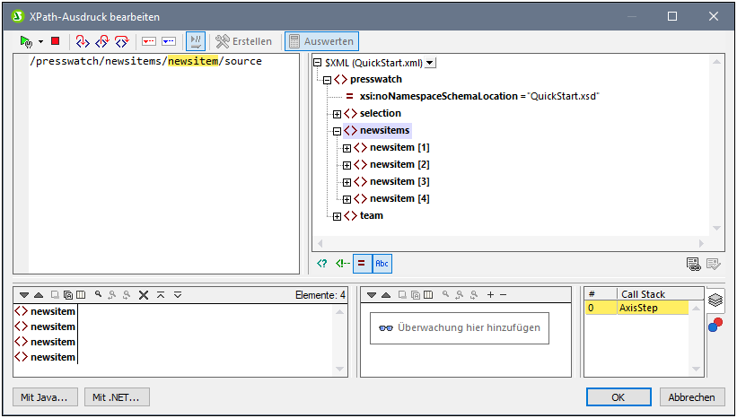This screenshot has height=418, width=737.
Task: Expand the newsitem [1] tree node
Action: point(347,148)
